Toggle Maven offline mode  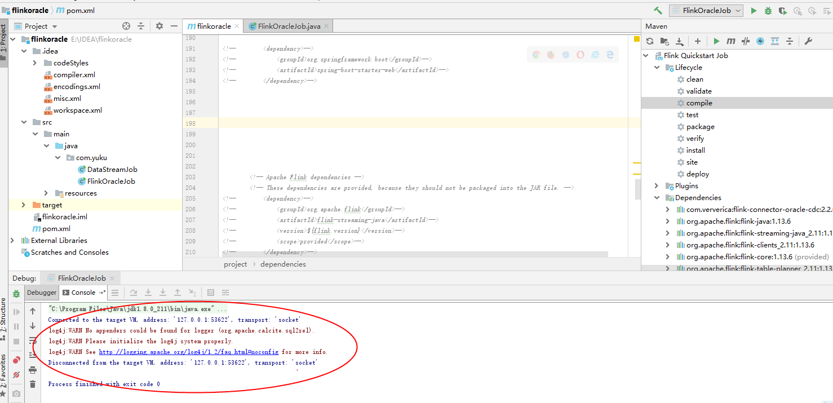click(746, 41)
